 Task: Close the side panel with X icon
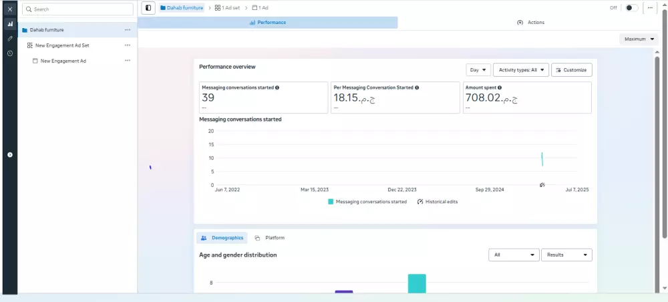pos(10,9)
